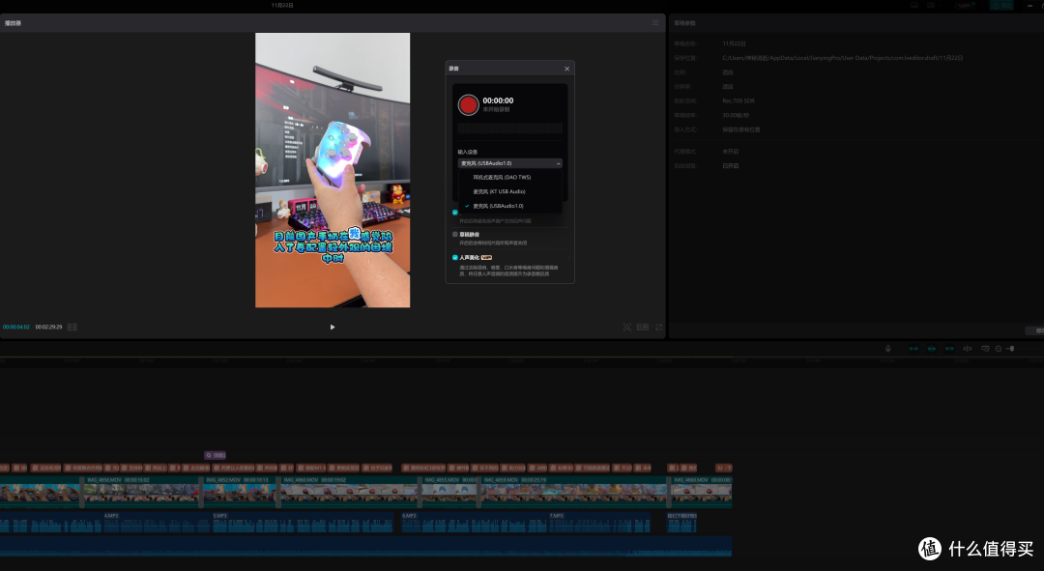The height and width of the screenshot is (571, 1044).
Task: Click the 00:00:00 recording timer
Action: coord(498,100)
